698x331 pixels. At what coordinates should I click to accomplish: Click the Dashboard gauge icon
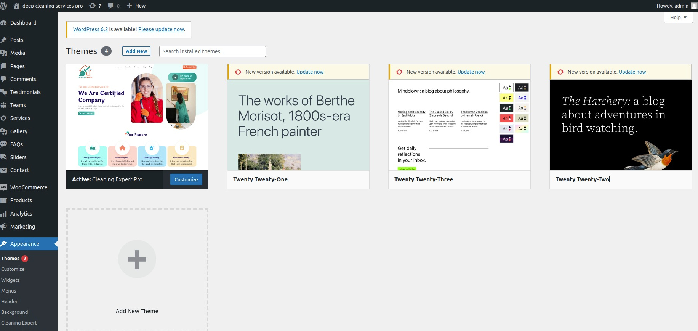point(3,23)
